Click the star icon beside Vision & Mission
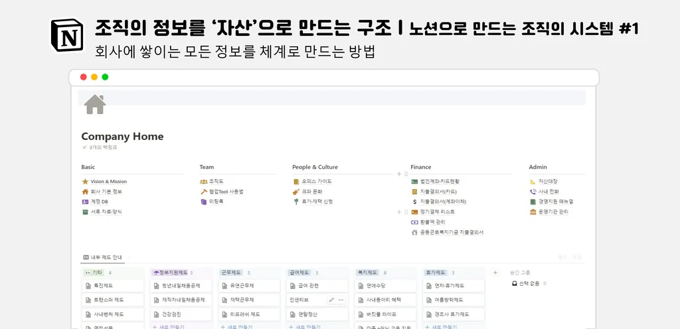Screen dimensions: 680x329 [85, 181]
